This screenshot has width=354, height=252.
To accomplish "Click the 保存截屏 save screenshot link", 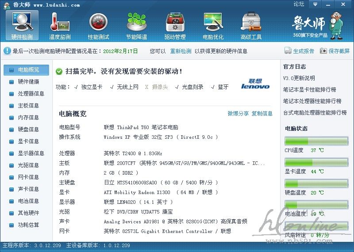I will click(x=335, y=51).
